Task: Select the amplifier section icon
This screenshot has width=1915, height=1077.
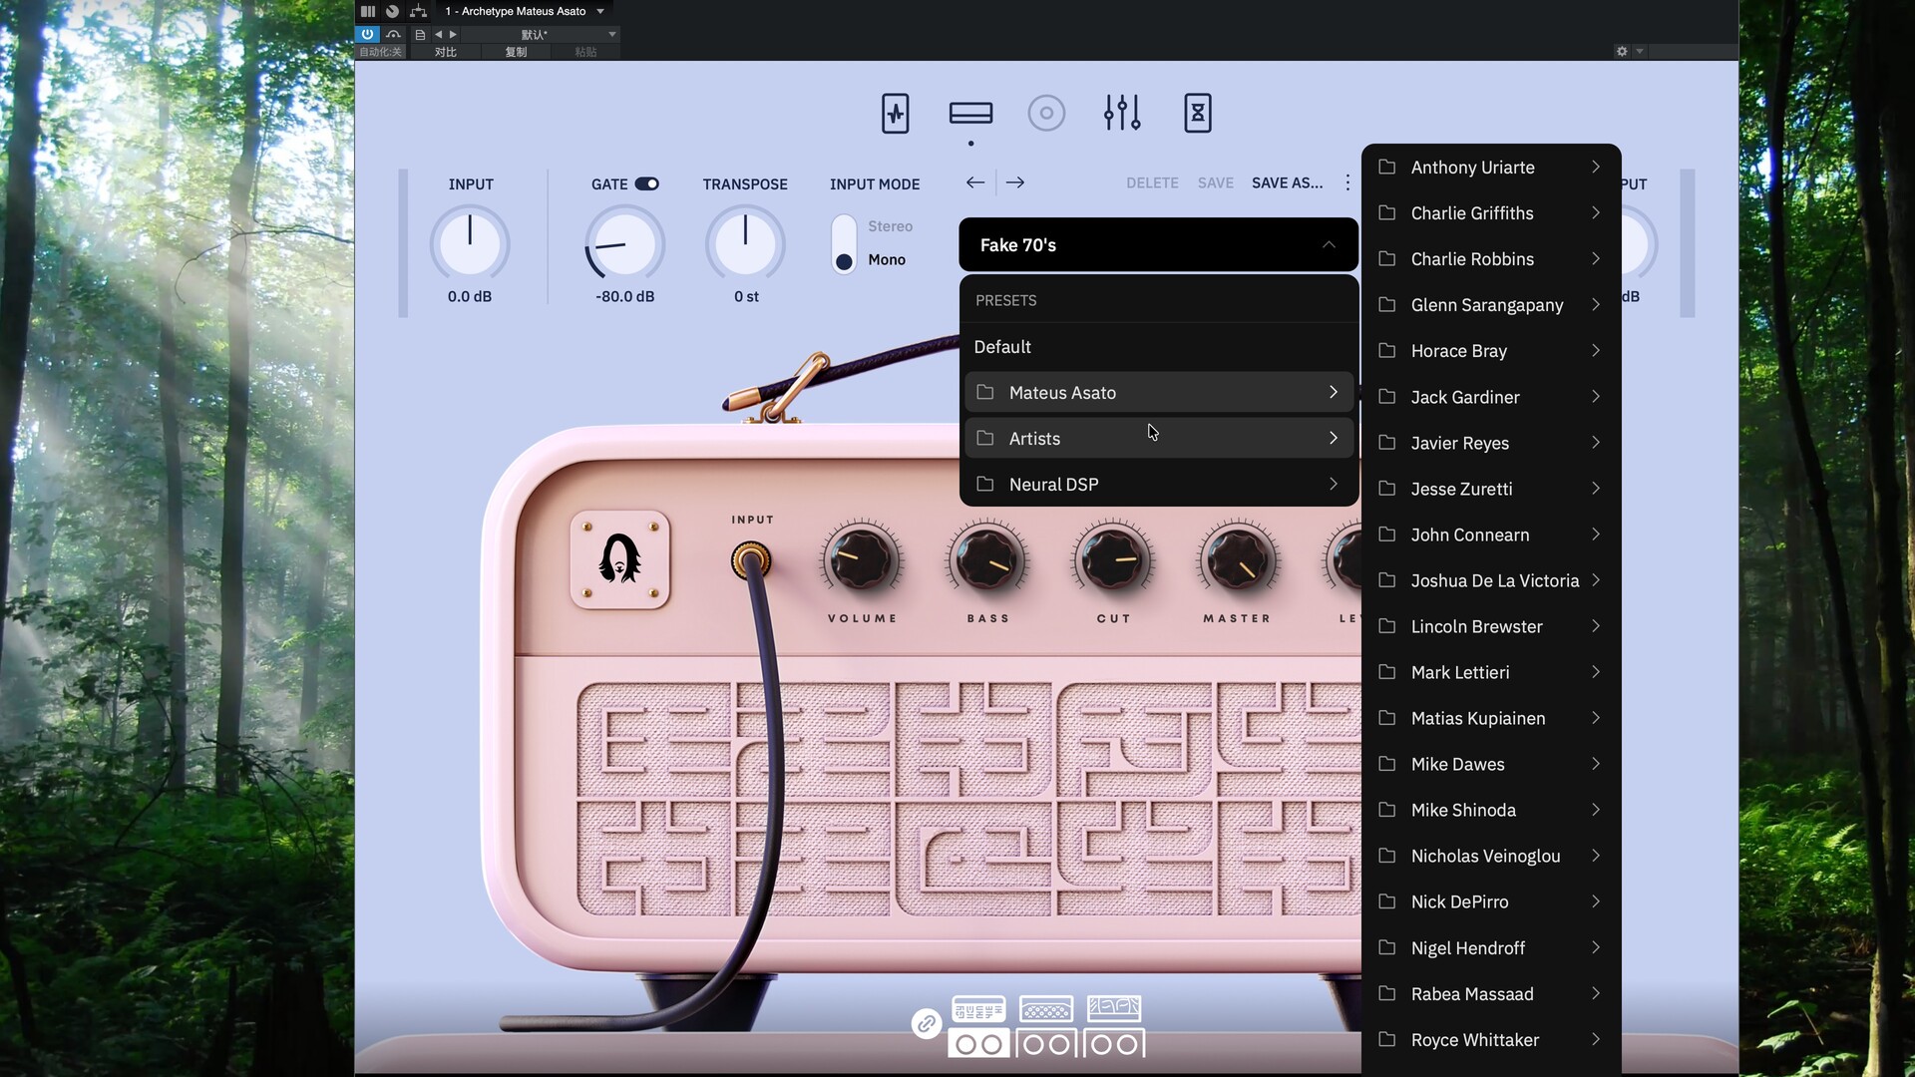Action: (x=970, y=114)
